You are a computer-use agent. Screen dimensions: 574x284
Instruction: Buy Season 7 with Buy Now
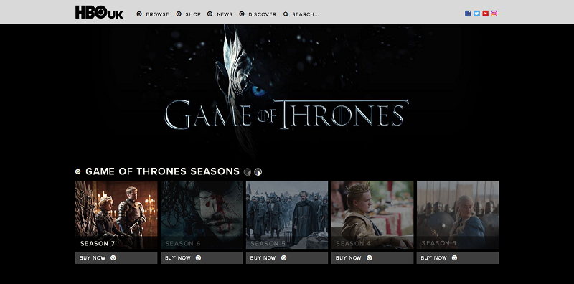(116, 257)
